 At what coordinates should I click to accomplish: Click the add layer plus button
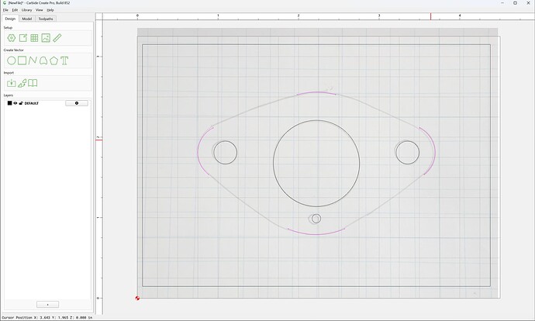coord(47,304)
